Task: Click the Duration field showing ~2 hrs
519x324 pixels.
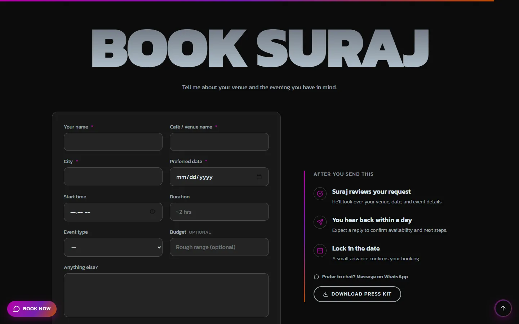Action: pyautogui.click(x=219, y=212)
